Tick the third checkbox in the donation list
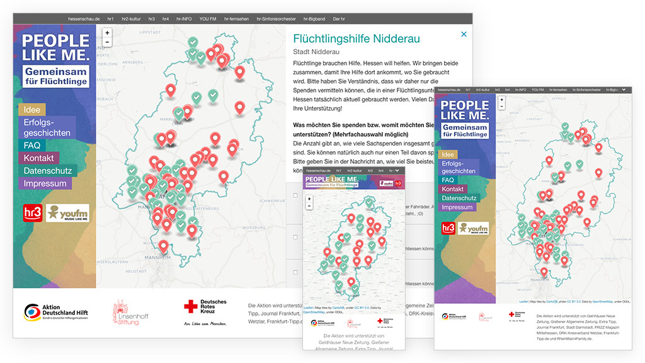Image resolution: width=645 pixels, height=363 pixels. pyautogui.click(x=295, y=272)
